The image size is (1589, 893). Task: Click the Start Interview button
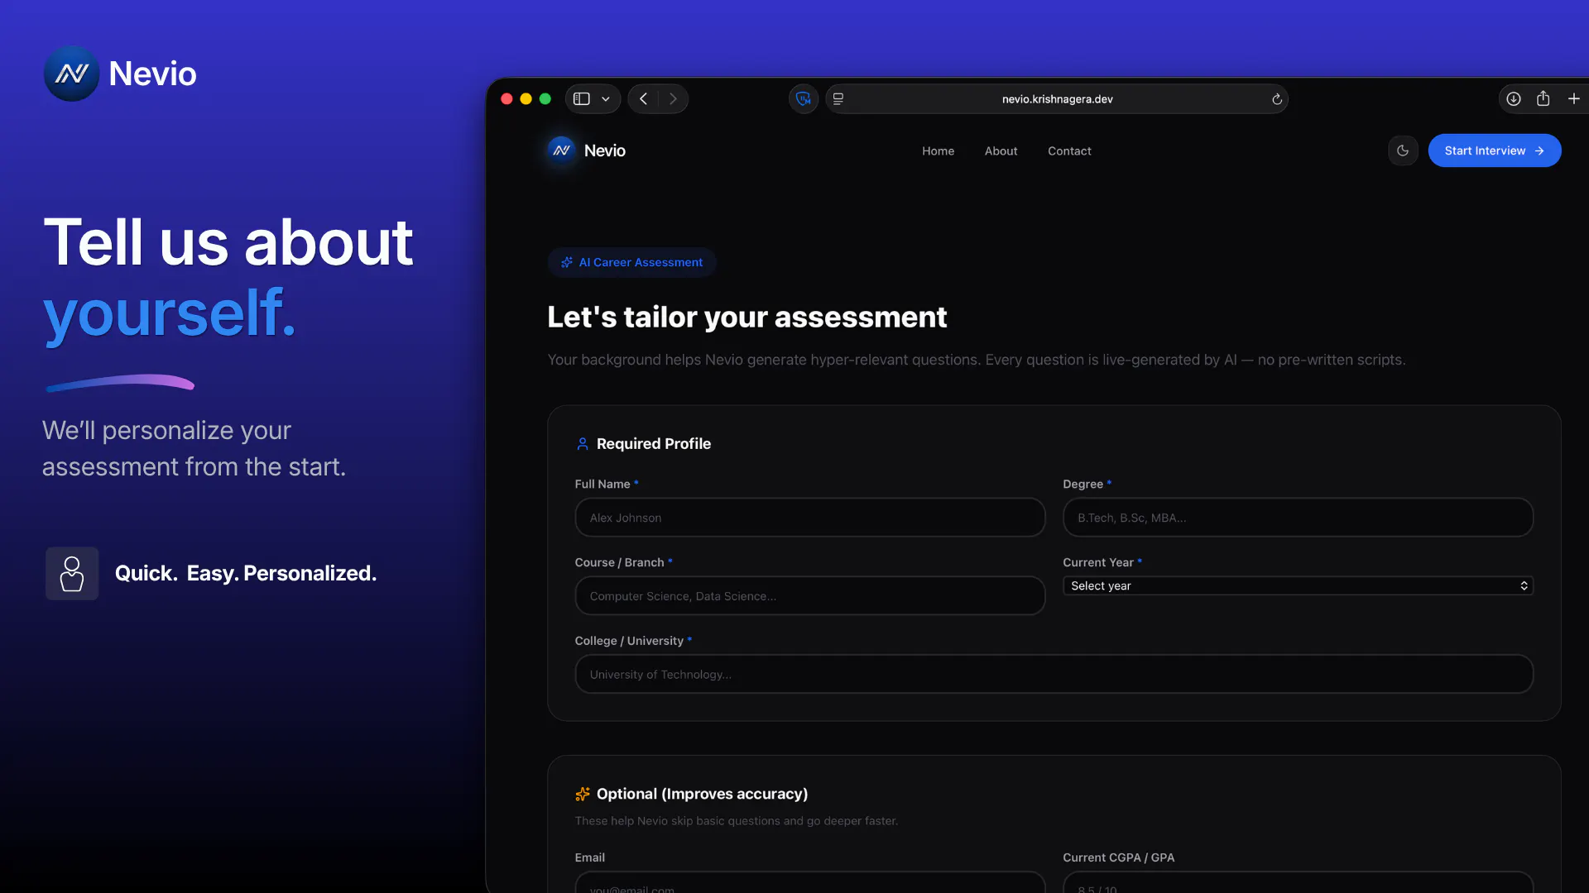(x=1495, y=150)
